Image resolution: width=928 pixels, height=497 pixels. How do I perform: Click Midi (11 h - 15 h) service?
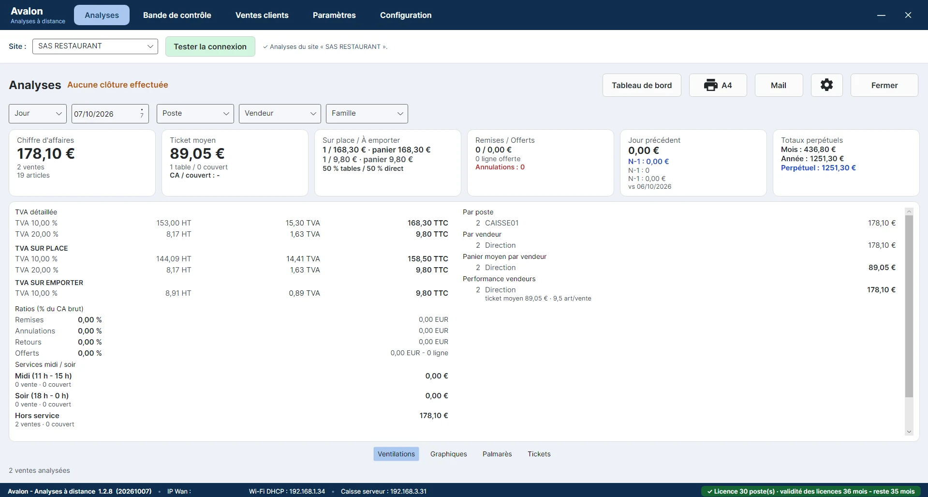pos(43,376)
